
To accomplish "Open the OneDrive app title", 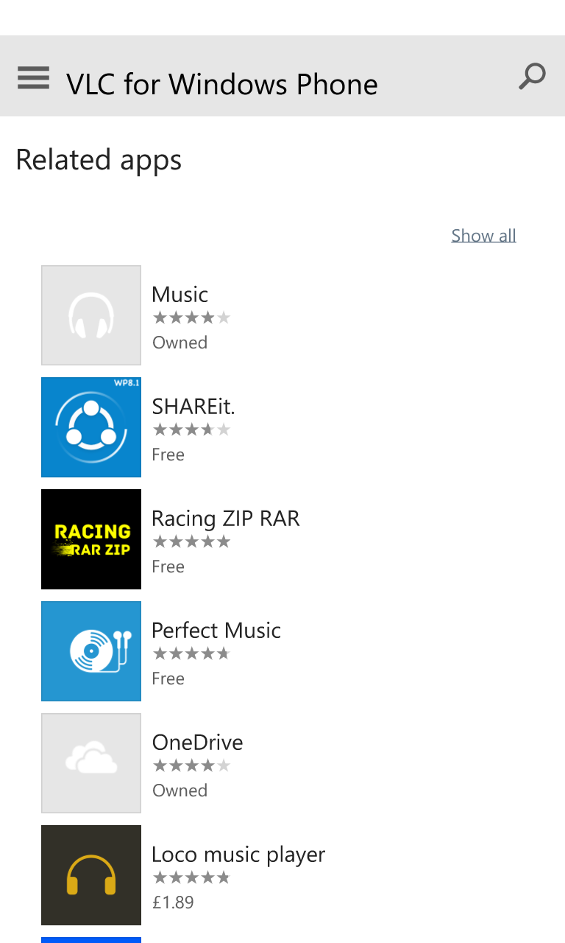I will tap(197, 743).
